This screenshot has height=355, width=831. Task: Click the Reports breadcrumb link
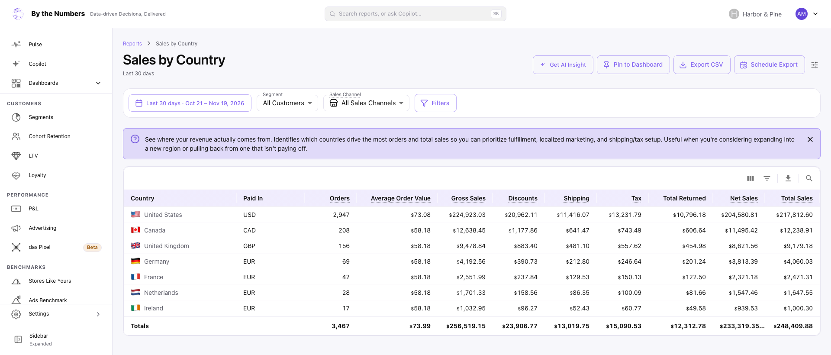click(132, 44)
